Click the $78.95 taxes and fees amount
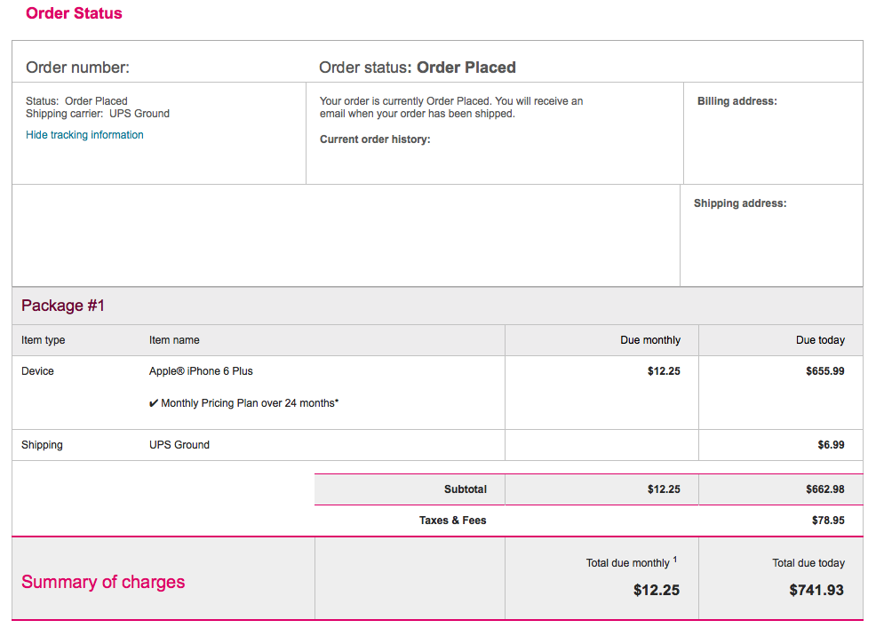 pos(828,521)
